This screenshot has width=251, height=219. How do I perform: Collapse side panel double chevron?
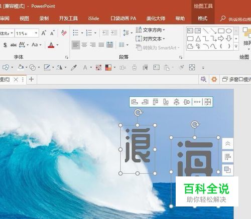228,143
